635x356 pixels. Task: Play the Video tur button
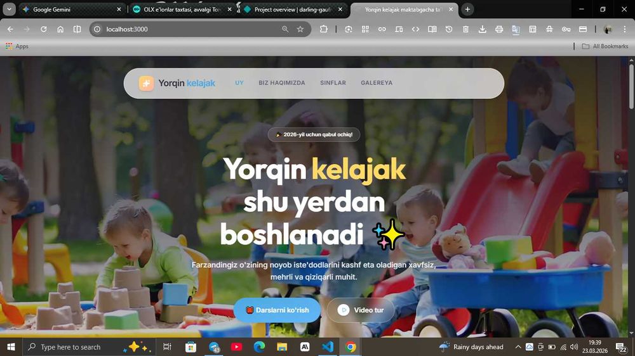pyautogui.click(x=361, y=310)
